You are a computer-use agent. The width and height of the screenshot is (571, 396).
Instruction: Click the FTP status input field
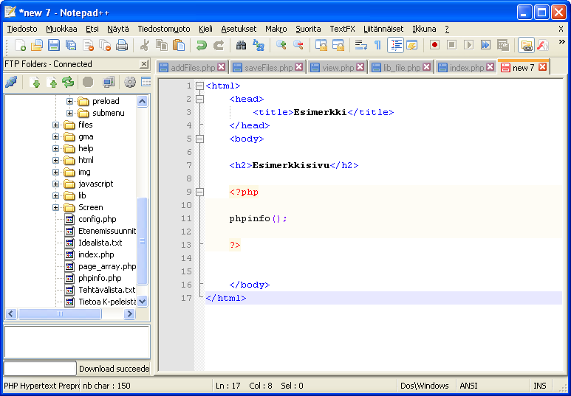(40, 369)
